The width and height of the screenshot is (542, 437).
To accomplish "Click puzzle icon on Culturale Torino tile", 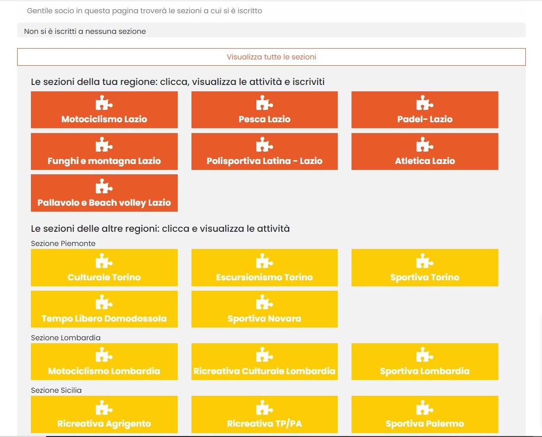I will [x=104, y=261].
